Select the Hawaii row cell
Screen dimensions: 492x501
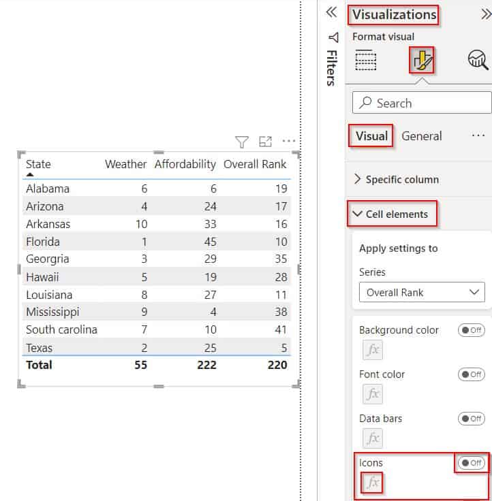(42, 277)
